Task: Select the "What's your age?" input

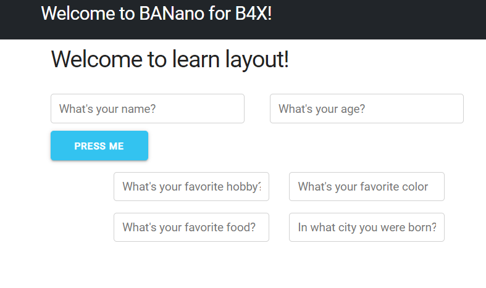Action: pyautogui.click(x=366, y=109)
